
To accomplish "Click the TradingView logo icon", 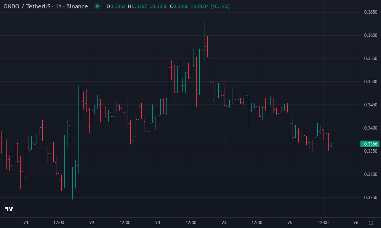I will [x=9, y=209].
